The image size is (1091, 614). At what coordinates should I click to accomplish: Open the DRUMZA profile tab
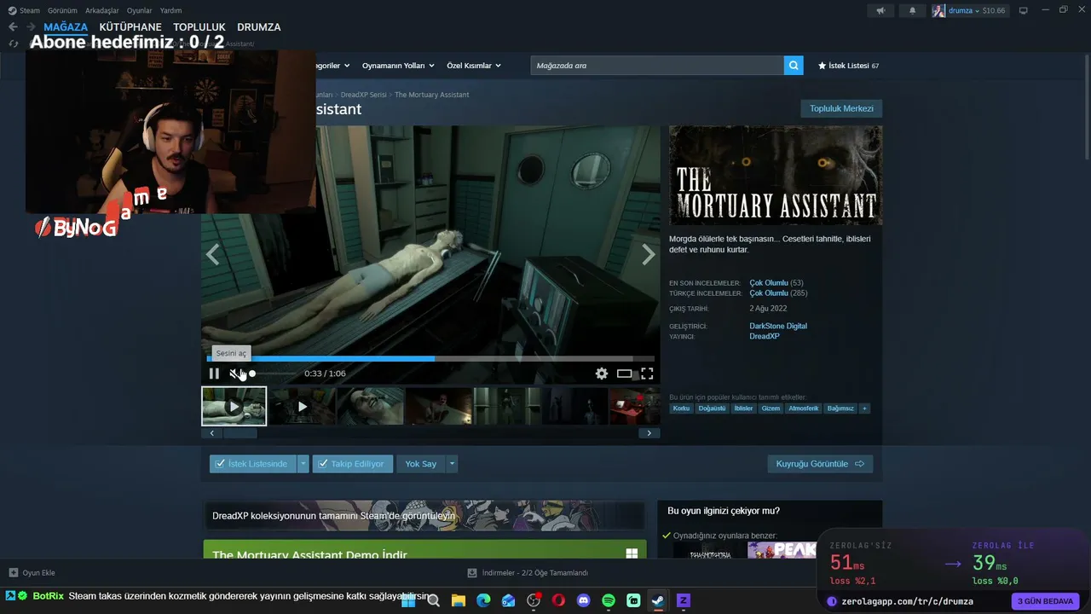coord(259,27)
